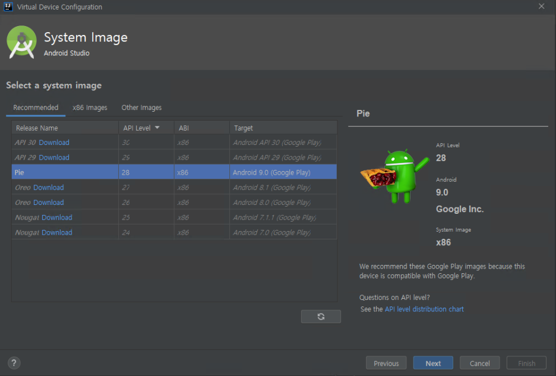
Task: Click the Android Studio logo icon
Action: [x=21, y=42]
